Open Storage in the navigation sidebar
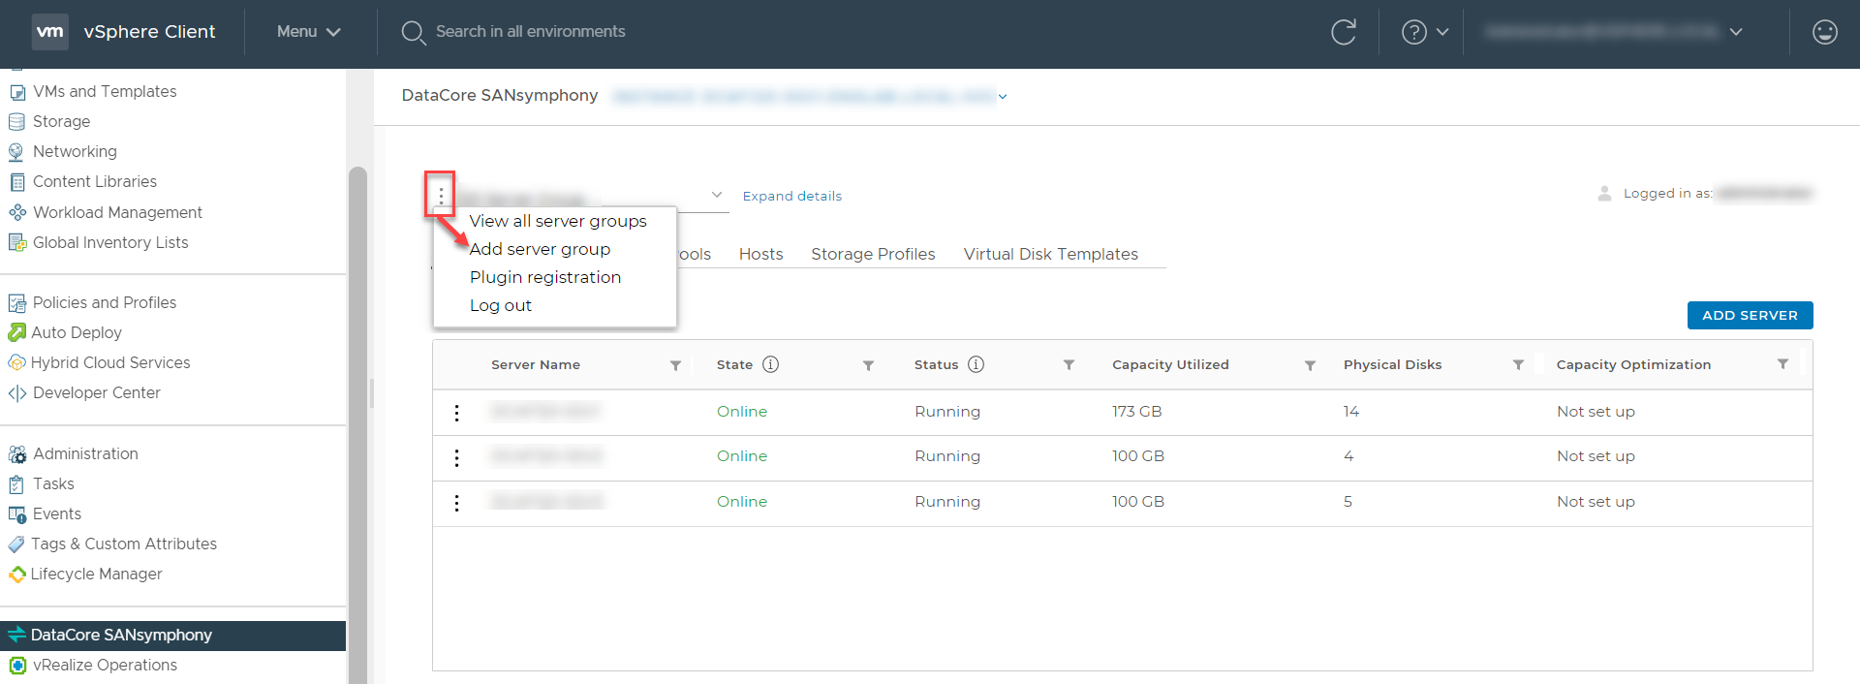1860x684 pixels. point(62,122)
